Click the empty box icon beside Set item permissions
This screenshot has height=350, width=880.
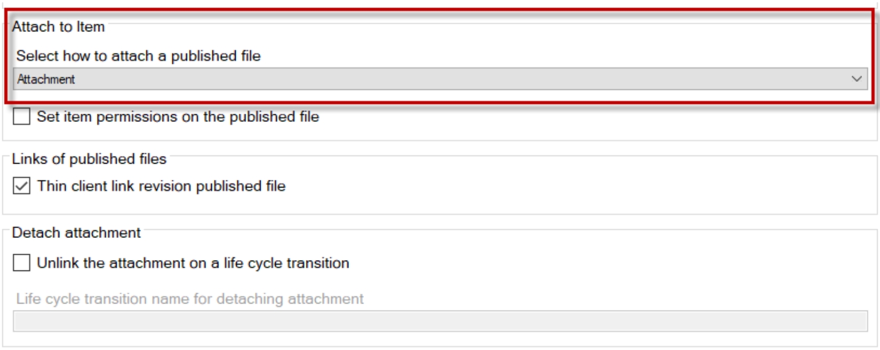(21, 117)
